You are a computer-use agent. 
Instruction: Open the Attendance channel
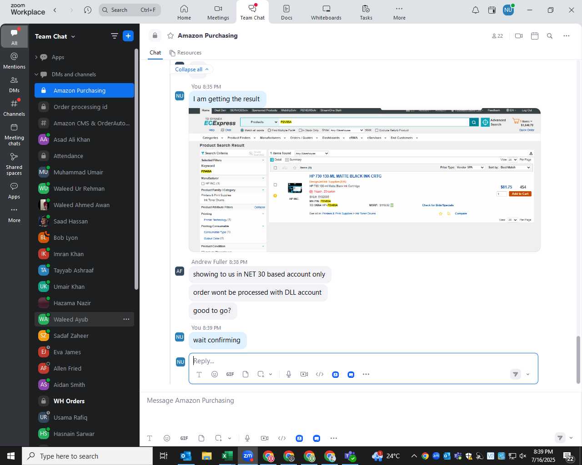coord(85,156)
